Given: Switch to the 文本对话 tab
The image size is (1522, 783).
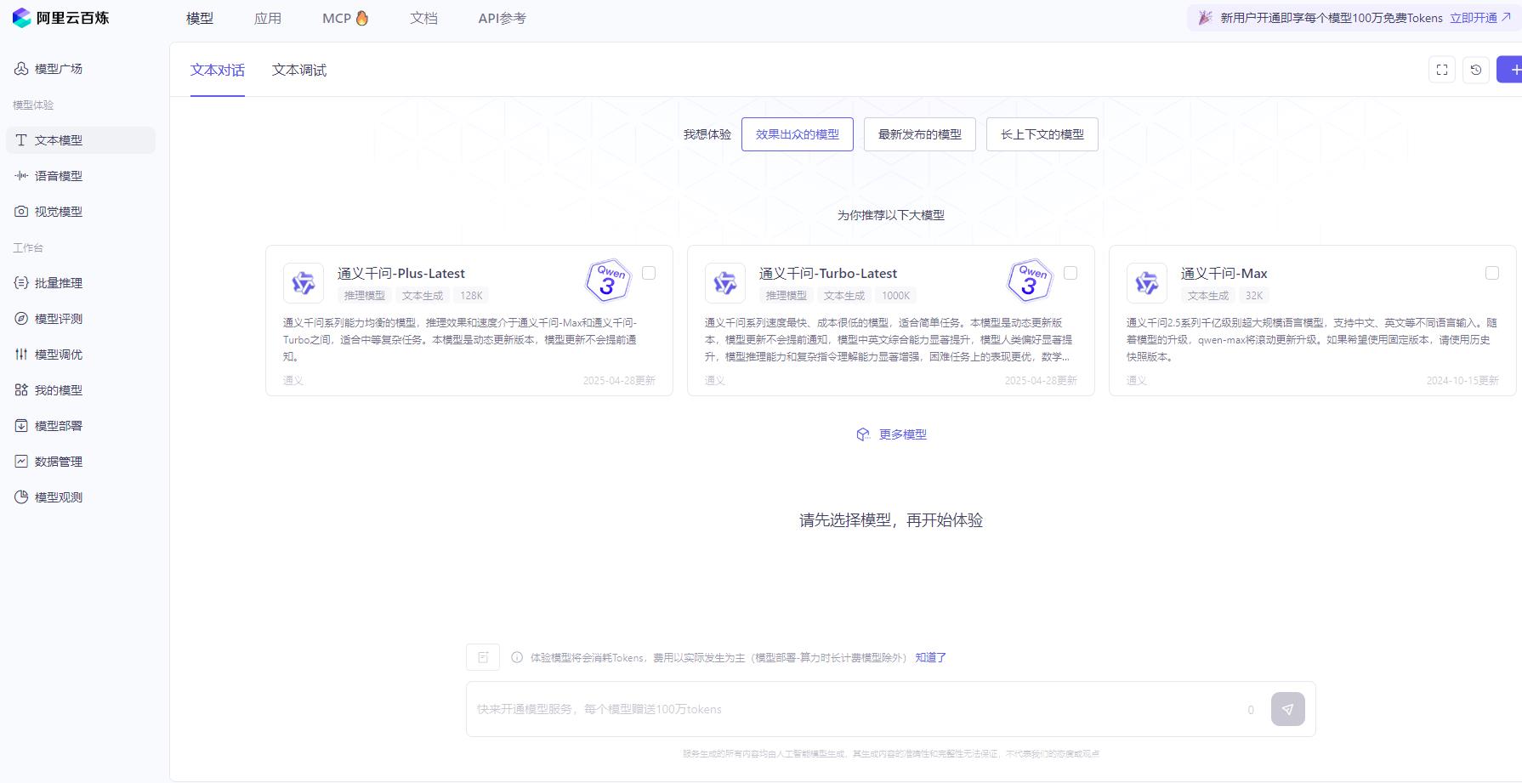Looking at the screenshot, I should pos(218,70).
